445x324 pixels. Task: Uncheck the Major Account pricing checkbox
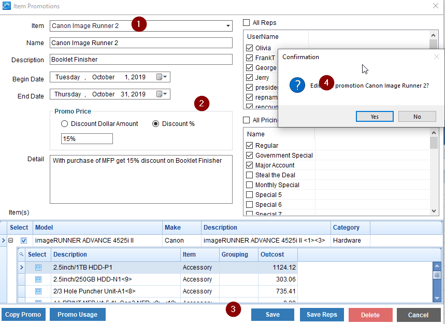pos(250,165)
